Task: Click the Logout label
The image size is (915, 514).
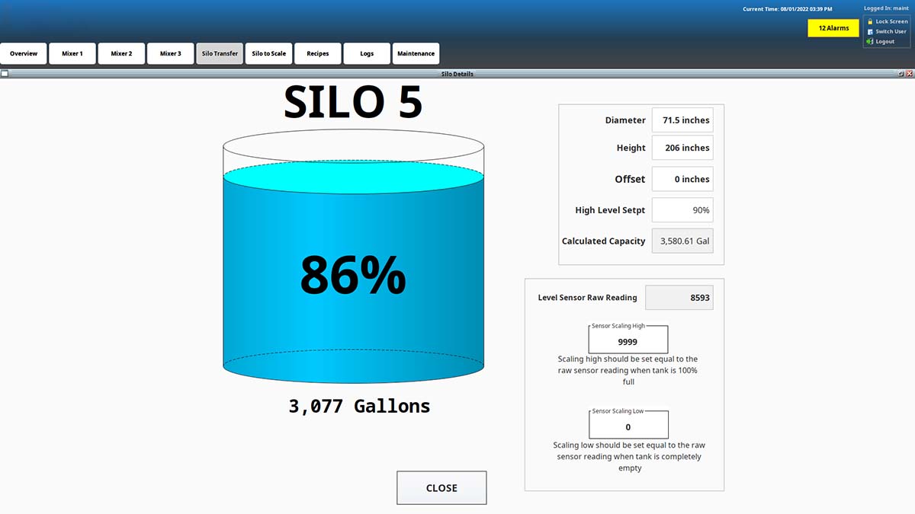Action: (x=885, y=41)
